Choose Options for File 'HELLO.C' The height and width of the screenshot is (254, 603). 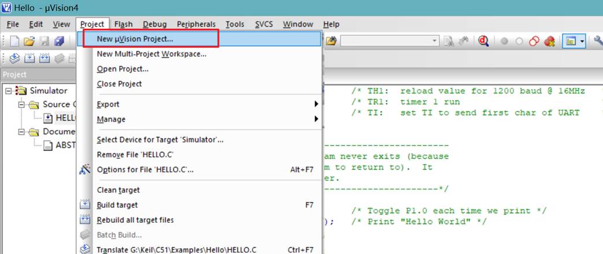(x=199, y=170)
